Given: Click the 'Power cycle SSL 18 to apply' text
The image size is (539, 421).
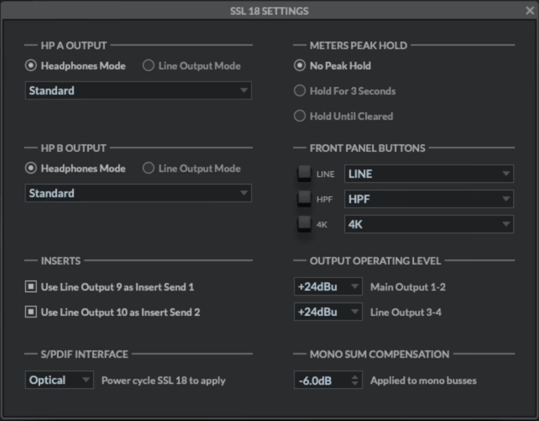Looking at the screenshot, I should point(164,381).
